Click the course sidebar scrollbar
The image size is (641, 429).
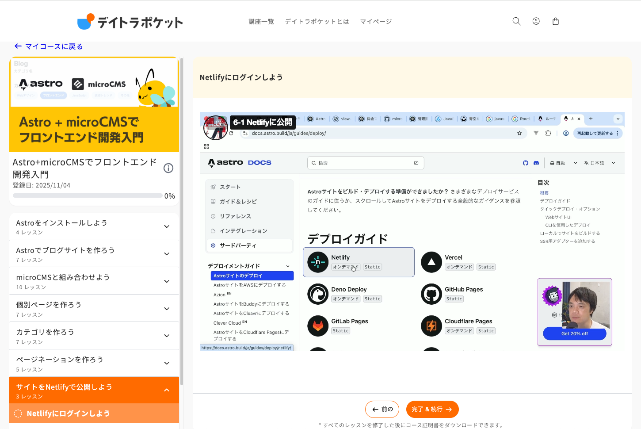click(182, 221)
